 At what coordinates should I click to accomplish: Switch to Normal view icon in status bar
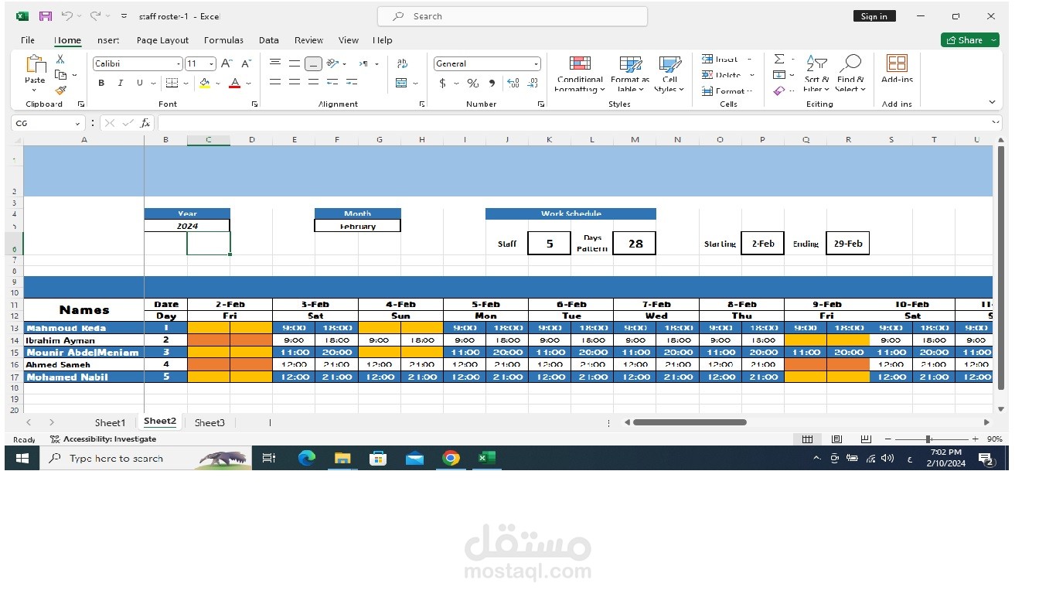pyautogui.click(x=807, y=439)
